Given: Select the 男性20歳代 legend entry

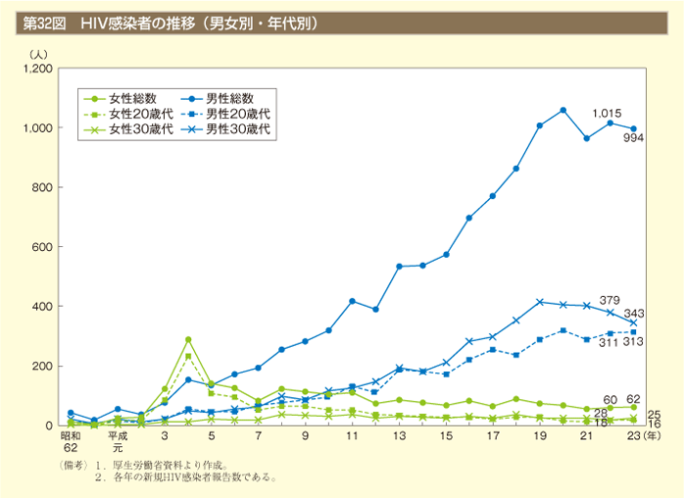Looking at the screenshot, I should (225, 114).
